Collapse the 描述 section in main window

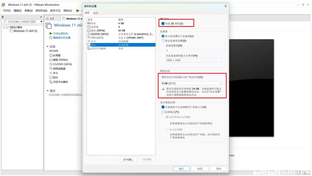tap(48, 91)
